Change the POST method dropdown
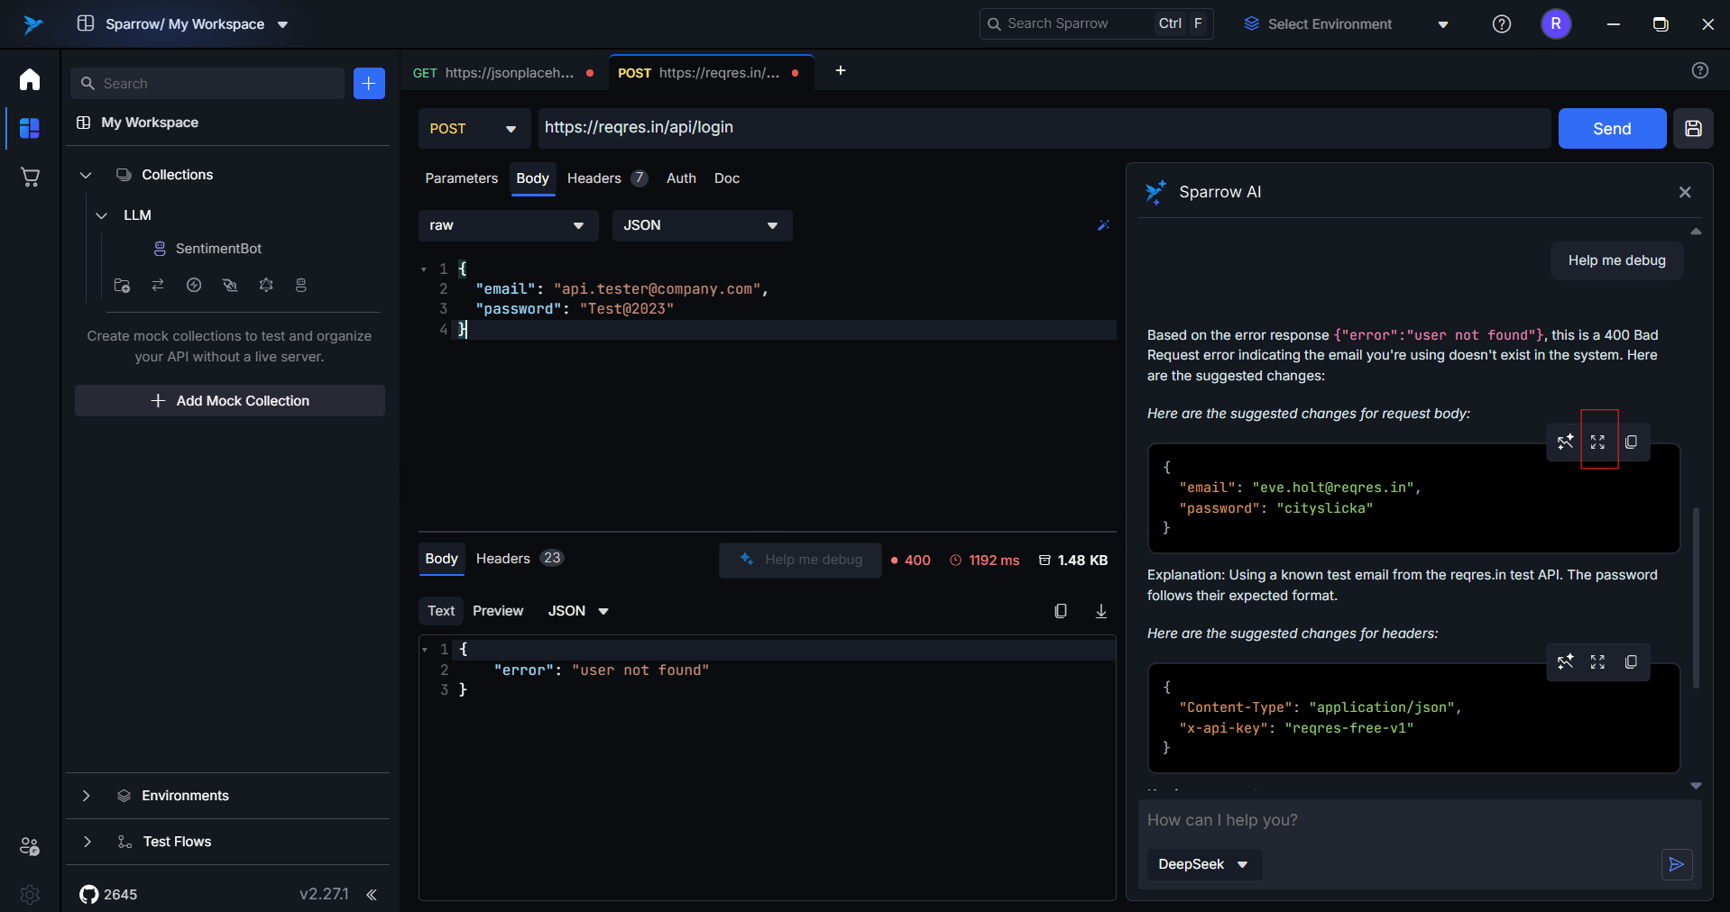This screenshot has height=912, width=1730. 474,128
